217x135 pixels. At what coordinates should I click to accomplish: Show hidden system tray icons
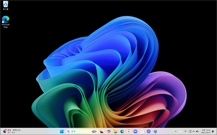176,131
